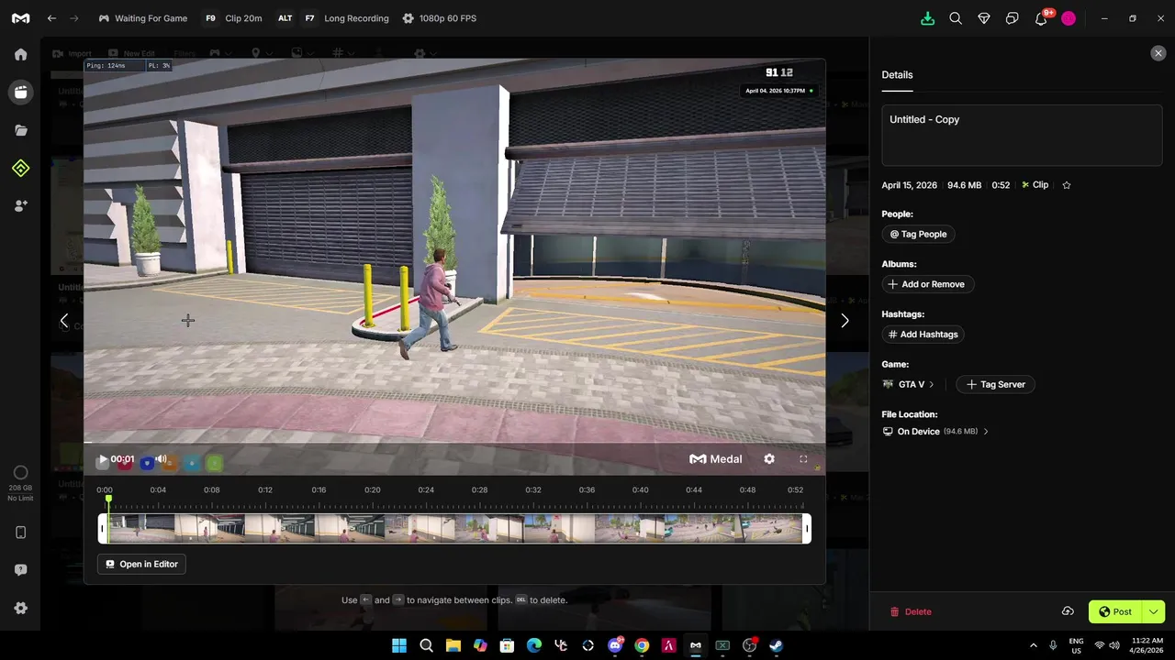Post the clip
Image resolution: width=1175 pixels, height=660 pixels.
[x=1115, y=611]
